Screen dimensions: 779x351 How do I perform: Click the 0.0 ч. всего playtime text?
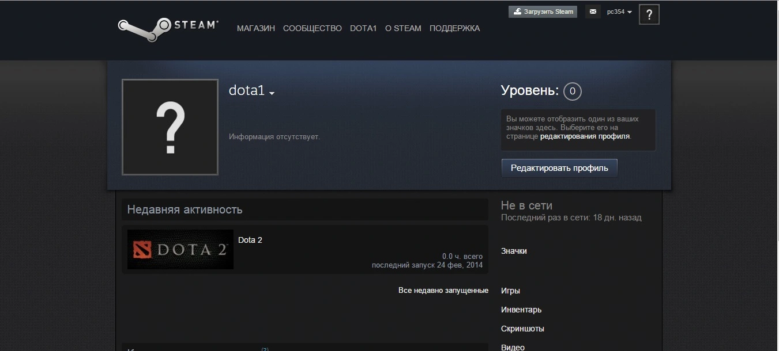point(462,256)
